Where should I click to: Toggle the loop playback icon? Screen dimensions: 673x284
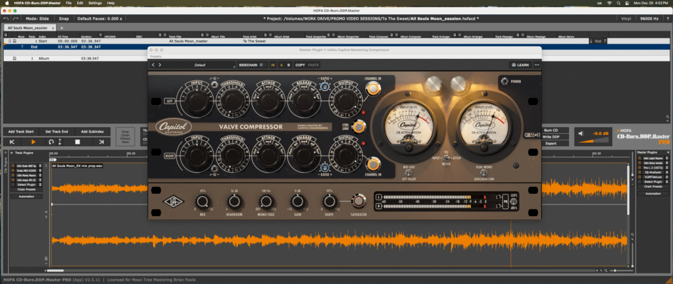(x=51, y=141)
